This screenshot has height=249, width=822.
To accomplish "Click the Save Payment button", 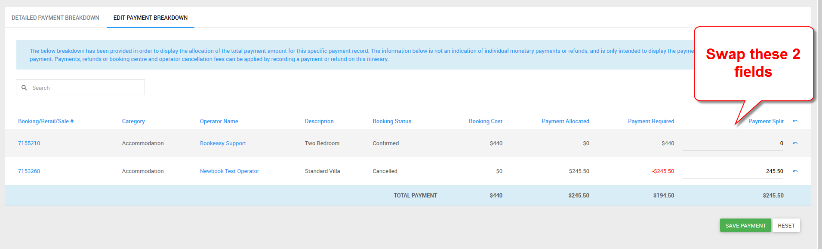I will point(745,225).
